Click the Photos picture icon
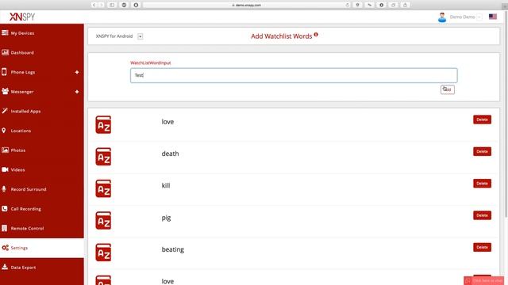Viewport: 508px width, 285px height. [5, 150]
